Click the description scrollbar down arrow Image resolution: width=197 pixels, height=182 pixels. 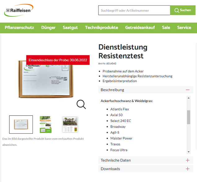point(189,152)
